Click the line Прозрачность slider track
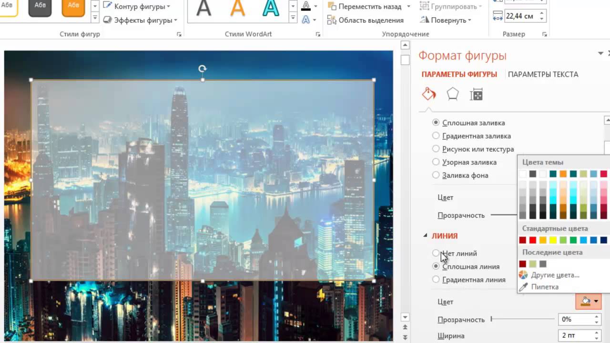Screen dimensions: 610x343 [522, 319]
